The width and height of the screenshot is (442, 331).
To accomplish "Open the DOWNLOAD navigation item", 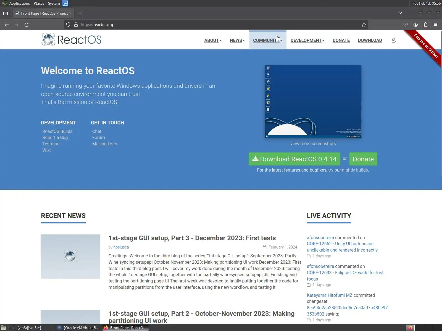I will tap(370, 40).
